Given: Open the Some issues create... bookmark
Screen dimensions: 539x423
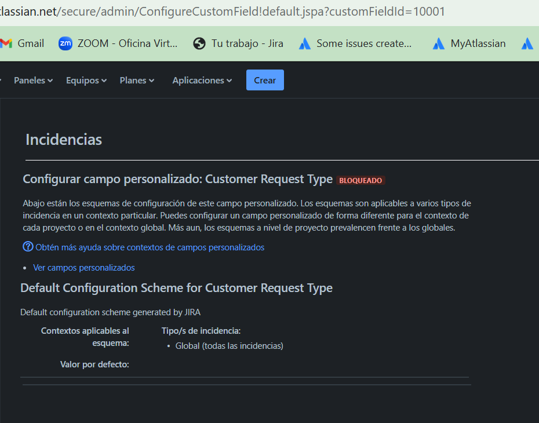Looking at the screenshot, I should point(355,43).
